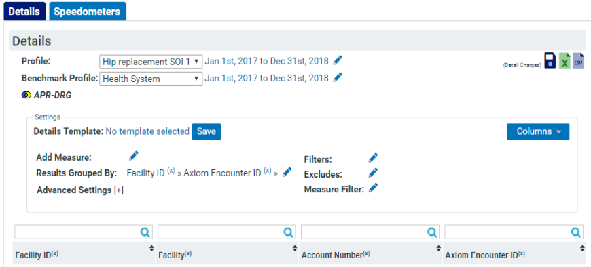Open the Profile dropdown Hip replacement SOI 1
Viewport: 591px width, 267px height.
tap(151, 62)
